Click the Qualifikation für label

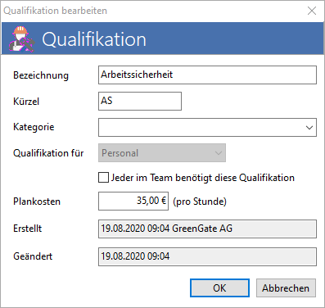coord(48,153)
